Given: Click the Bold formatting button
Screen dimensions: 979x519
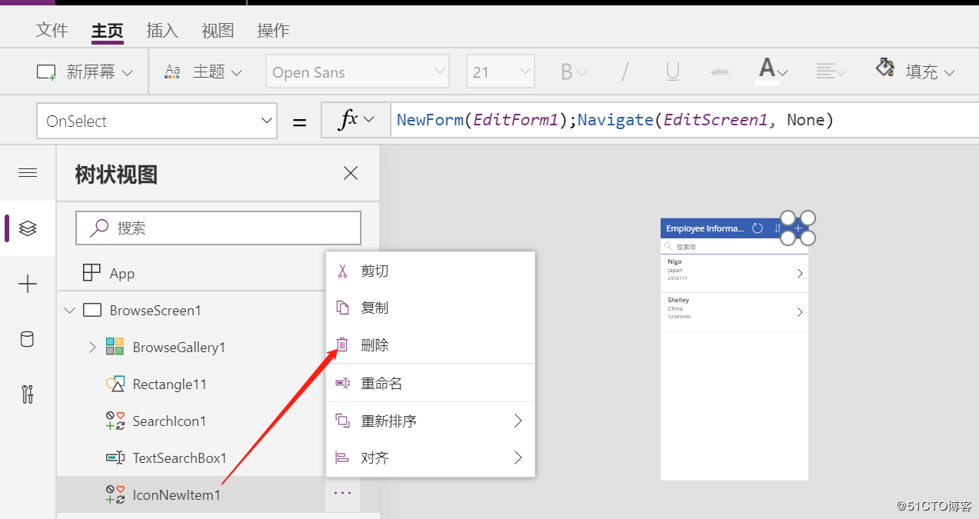Looking at the screenshot, I should [x=573, y=72].
